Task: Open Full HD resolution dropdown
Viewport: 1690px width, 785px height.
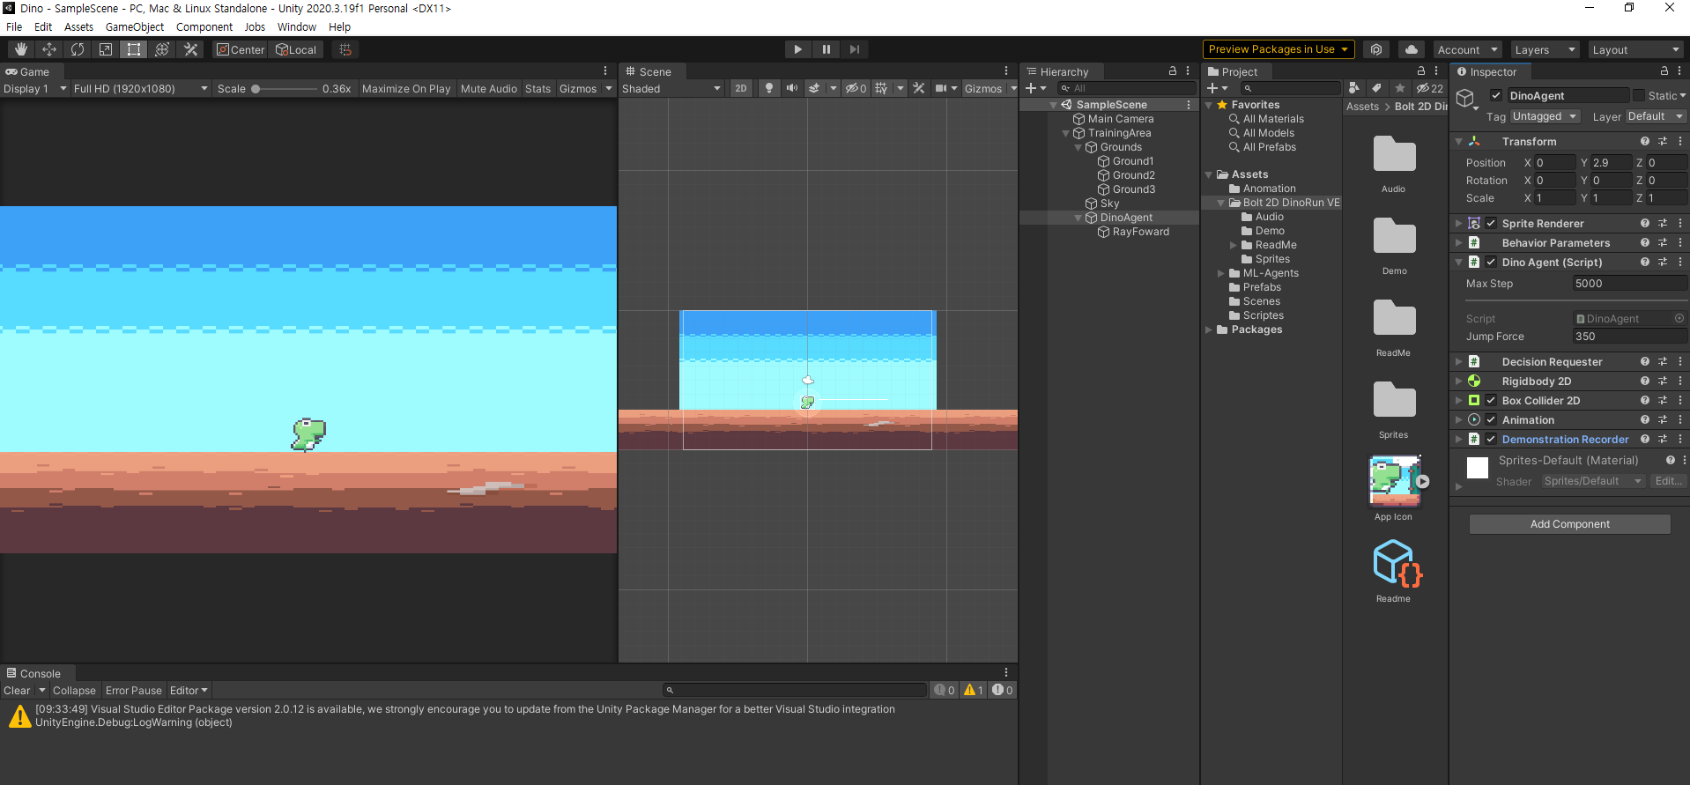Action: coord(141,89)
